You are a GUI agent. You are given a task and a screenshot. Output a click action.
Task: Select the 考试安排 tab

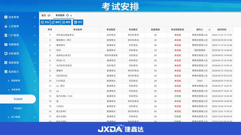coord(60,15)
